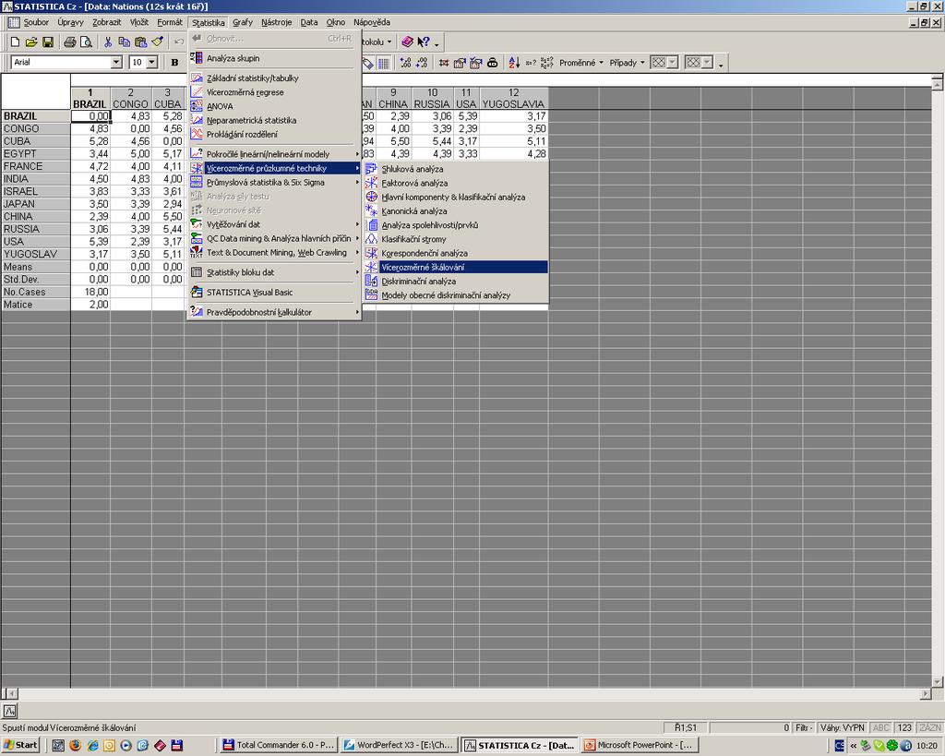The image size is (945, 756).
Task: Click the STATISTICA Visual Basic icon
Action: pos(197,292)
